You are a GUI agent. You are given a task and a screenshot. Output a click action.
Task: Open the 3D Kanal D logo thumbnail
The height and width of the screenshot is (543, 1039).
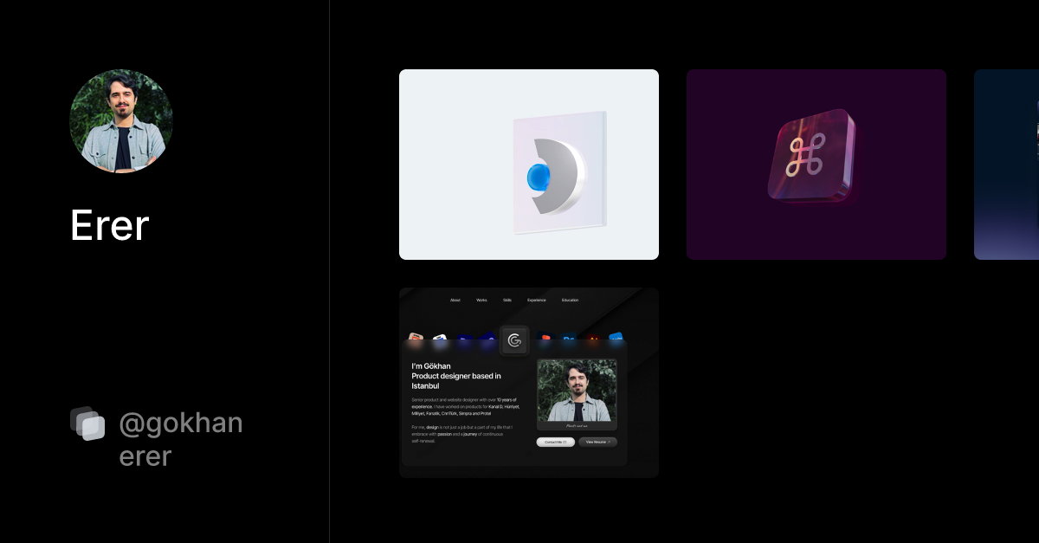[x=529, y=165]
